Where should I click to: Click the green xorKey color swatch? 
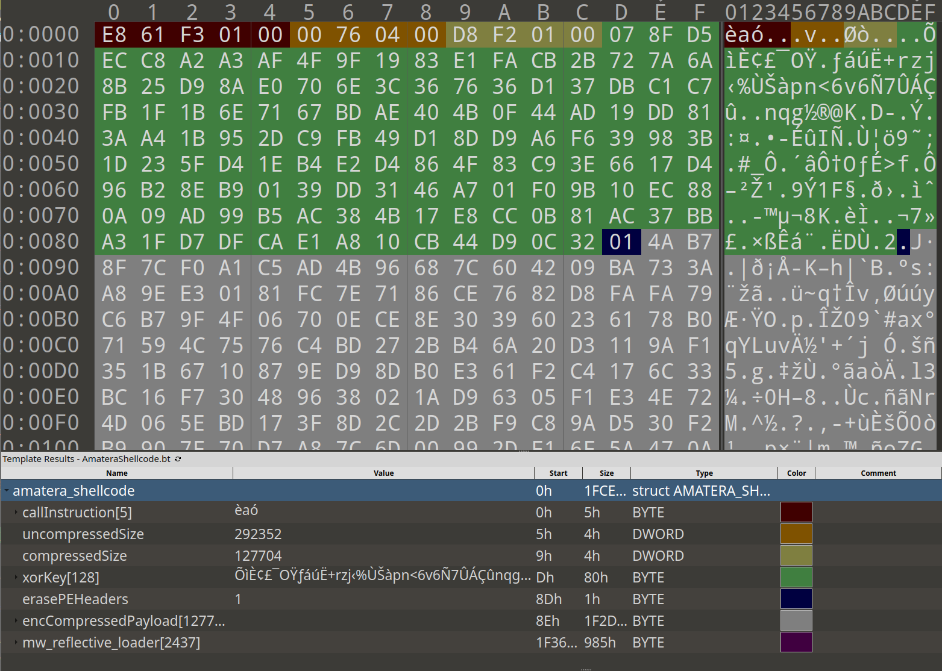(796, 577)
